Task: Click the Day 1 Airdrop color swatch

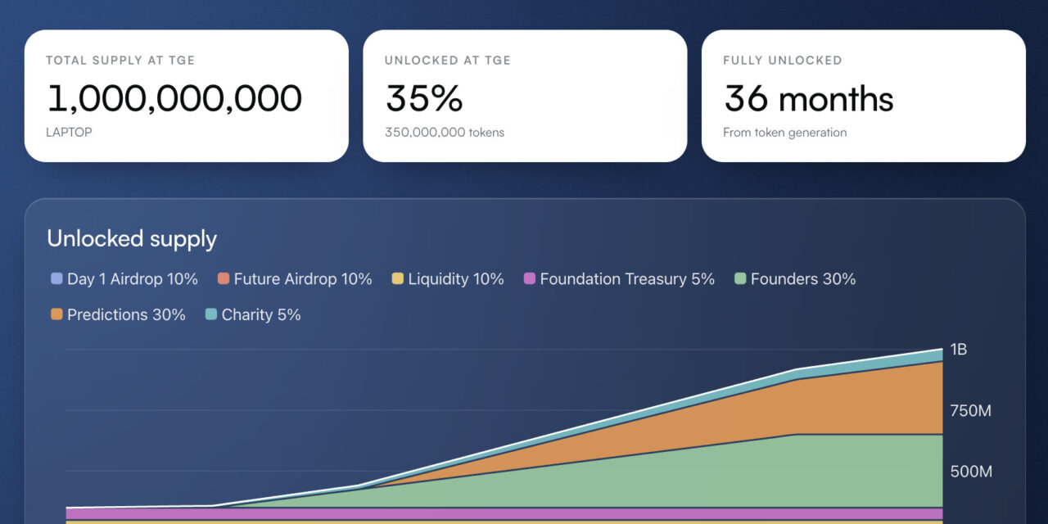Action: tap(56, 279)
